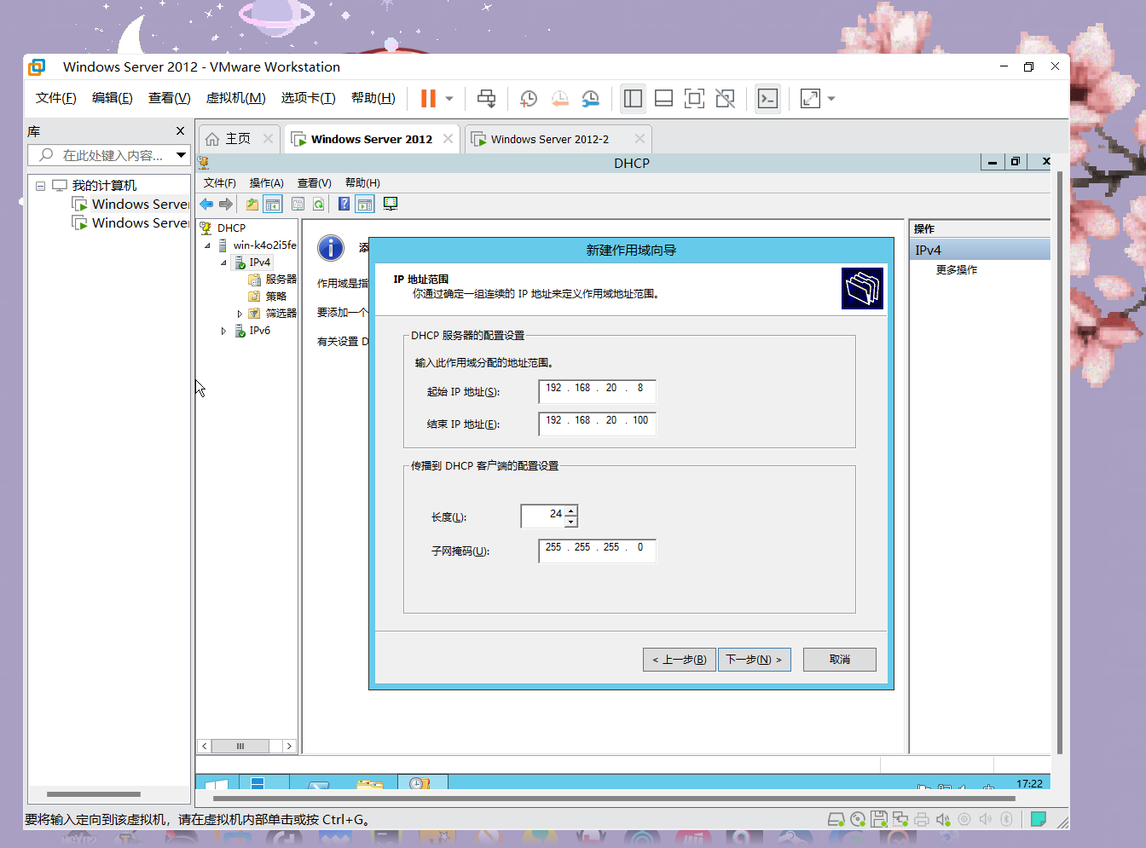Click the DHCP toolbar Forward arrow
The height and width of the screenshot is (848, 1146).
(226, 204)
